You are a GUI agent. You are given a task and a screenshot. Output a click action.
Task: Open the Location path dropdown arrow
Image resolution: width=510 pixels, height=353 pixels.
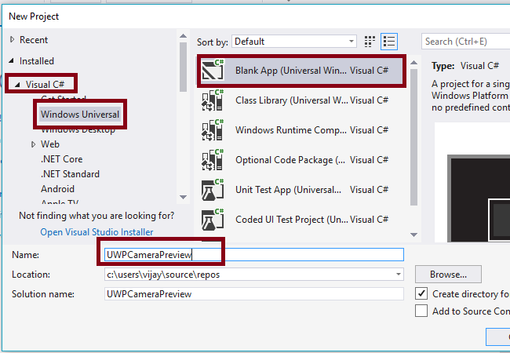coord(398,274)
